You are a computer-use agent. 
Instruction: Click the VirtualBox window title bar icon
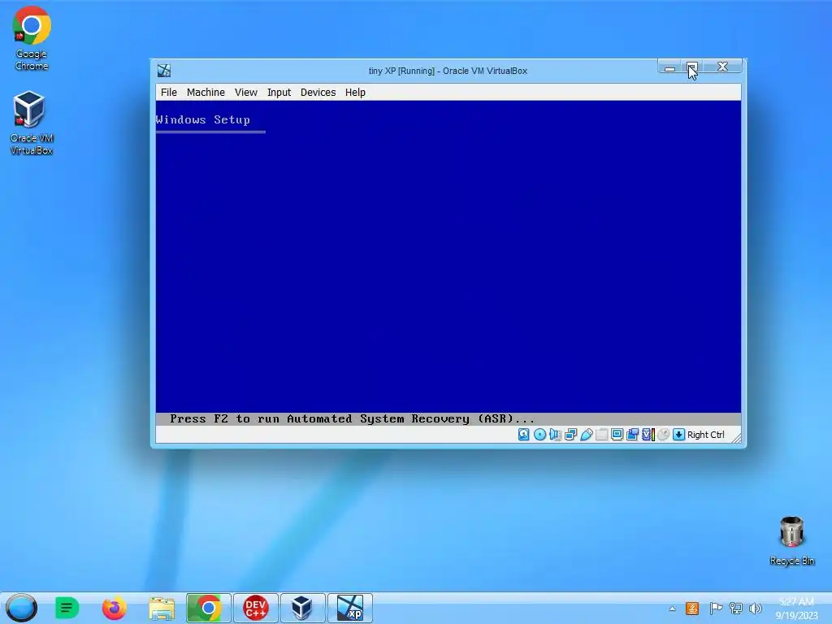[164, 70]
